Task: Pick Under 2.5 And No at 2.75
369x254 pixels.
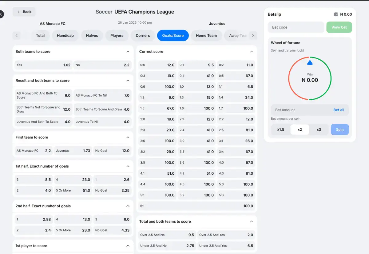Action: point(167,246)
